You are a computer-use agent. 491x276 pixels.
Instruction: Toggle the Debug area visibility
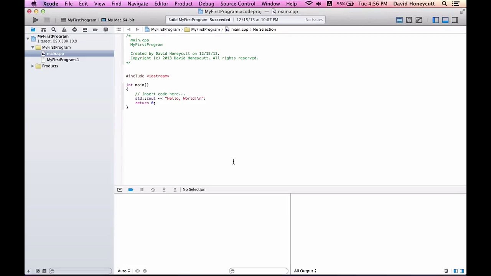tap(445, 20)
